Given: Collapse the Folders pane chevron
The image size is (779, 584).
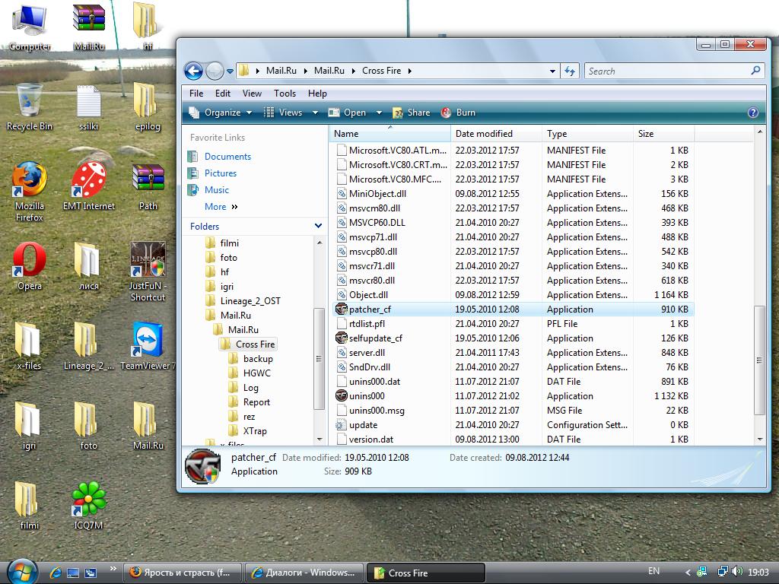Looking at the screenshot, I should pyautogui.click(x=318, y=226).
